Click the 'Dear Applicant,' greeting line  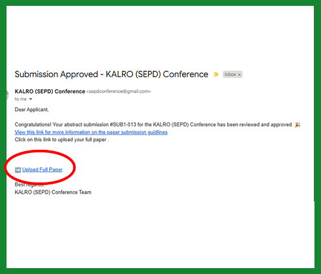pos(32,110)
